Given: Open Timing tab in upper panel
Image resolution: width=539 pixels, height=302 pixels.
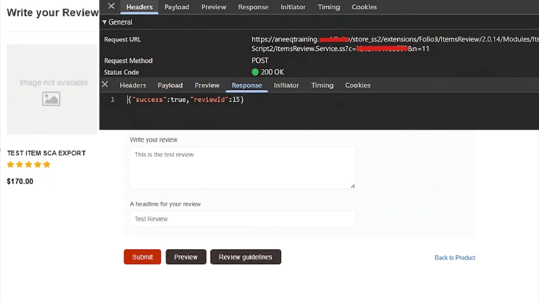Looking at the screenshot, I should tap(328, 7).
